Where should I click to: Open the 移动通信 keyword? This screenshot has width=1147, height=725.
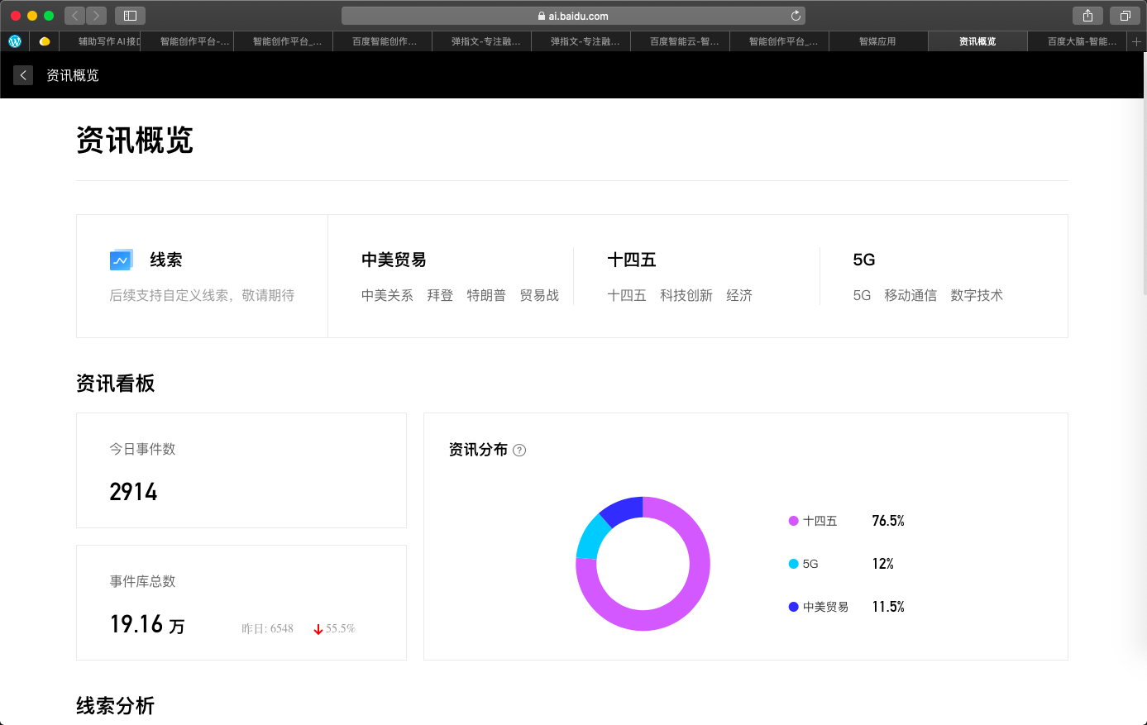point(910,295)
